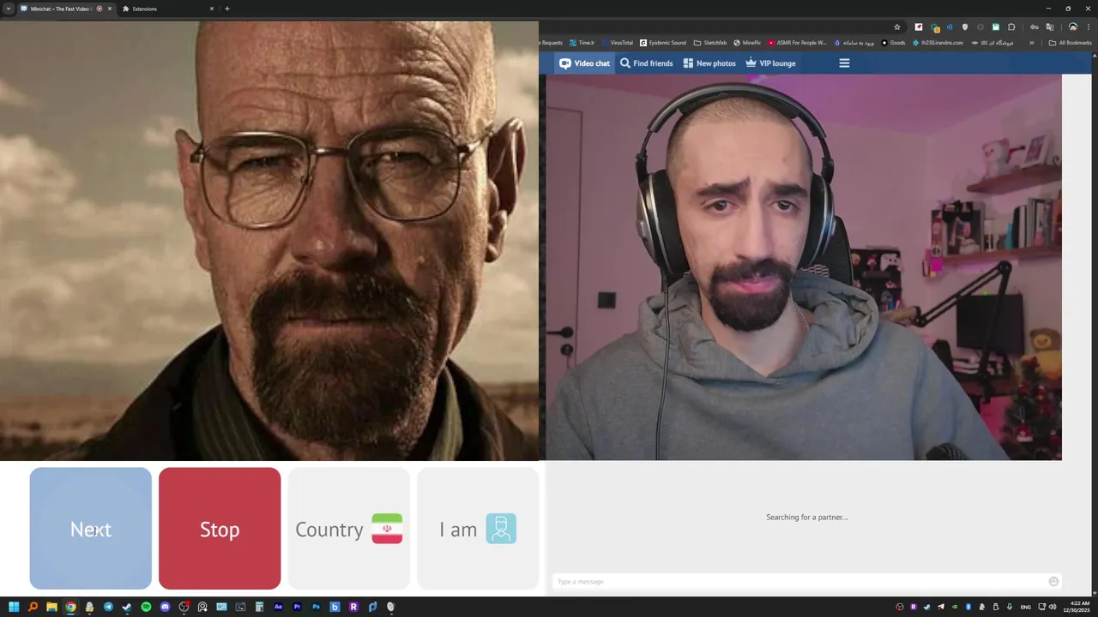Switch the ENG input language indicator

point(1026,607)
